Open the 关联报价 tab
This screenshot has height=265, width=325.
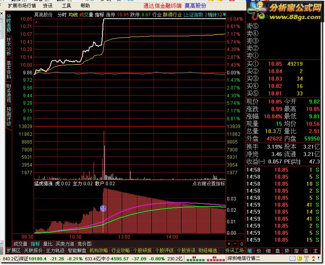tap(33, 251)
